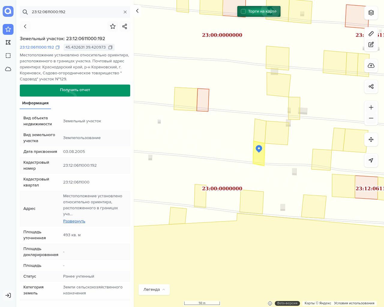Viewport: 384px width, 307px height.
Task: Click the map layers icon
Action: [371, 13]
